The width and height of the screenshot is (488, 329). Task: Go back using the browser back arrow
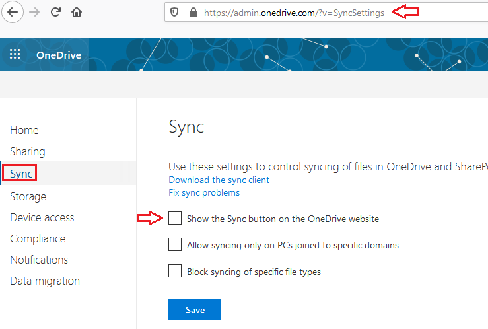(x=13, y=12)
